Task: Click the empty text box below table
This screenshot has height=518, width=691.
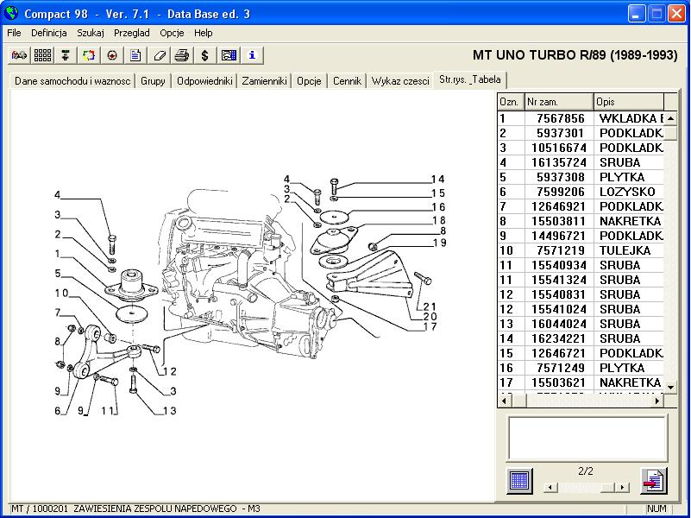Action: (587, 438)
